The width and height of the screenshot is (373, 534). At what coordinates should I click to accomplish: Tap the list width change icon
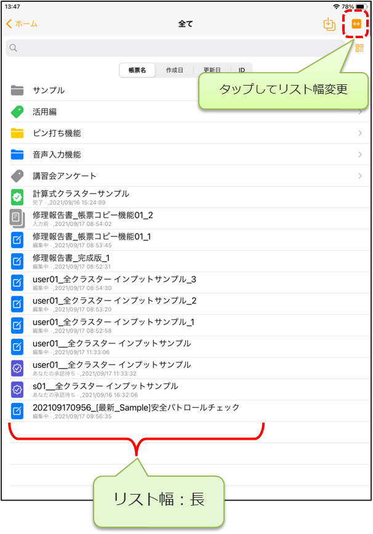pyautogui.click(x=356, y=24)
